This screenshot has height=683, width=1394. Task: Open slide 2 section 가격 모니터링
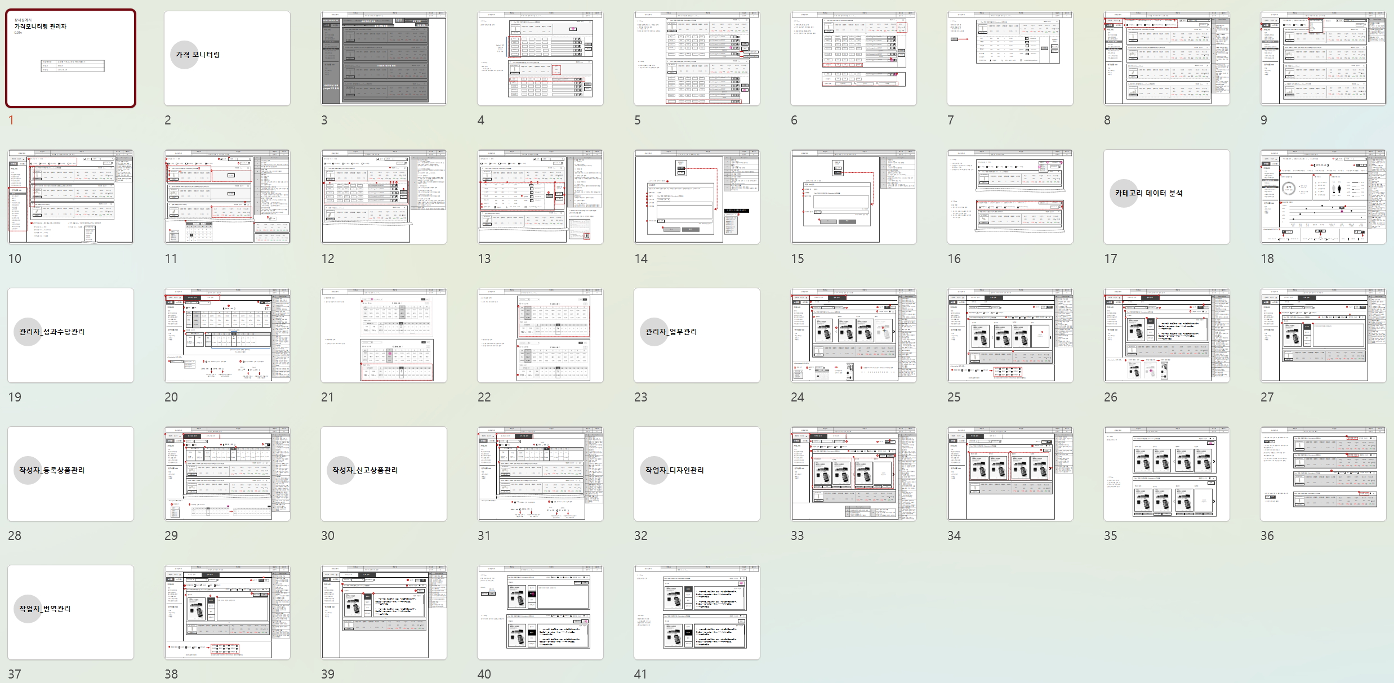[x=227, y=58]
